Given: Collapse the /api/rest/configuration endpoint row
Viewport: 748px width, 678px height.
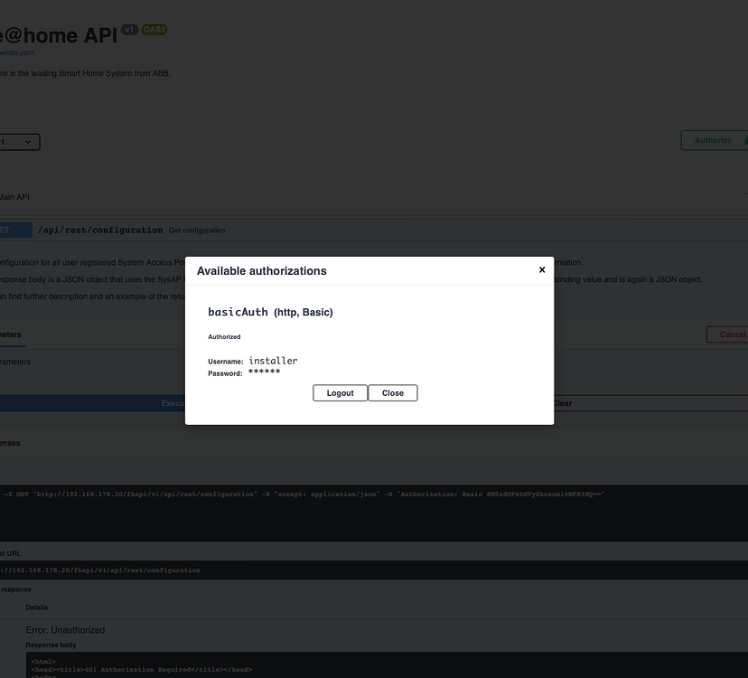Looking at the screenshot, I should tap(100, 230).
